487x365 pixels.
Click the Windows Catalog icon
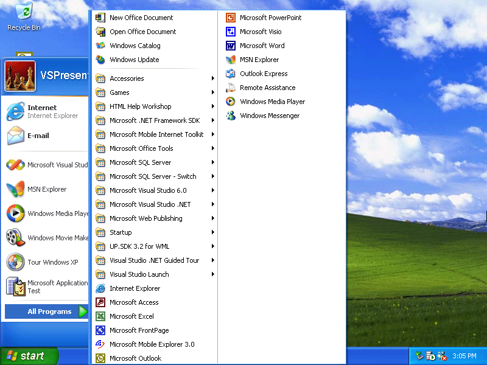[x=100, y=46]
